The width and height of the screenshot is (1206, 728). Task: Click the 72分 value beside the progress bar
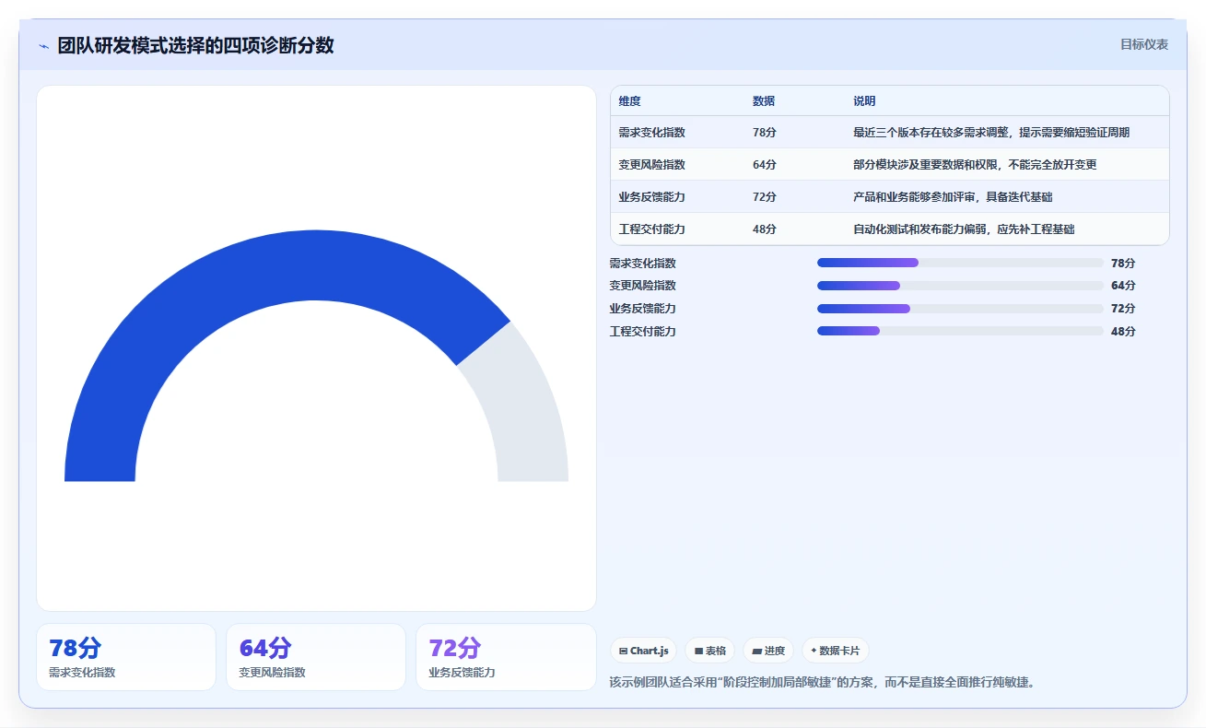(x=1123, y=309)
